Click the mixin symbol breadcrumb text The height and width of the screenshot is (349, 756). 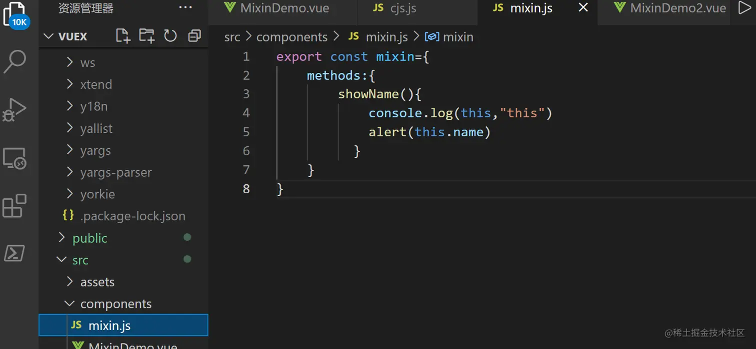pyautogui.click(x=458, y=37)
